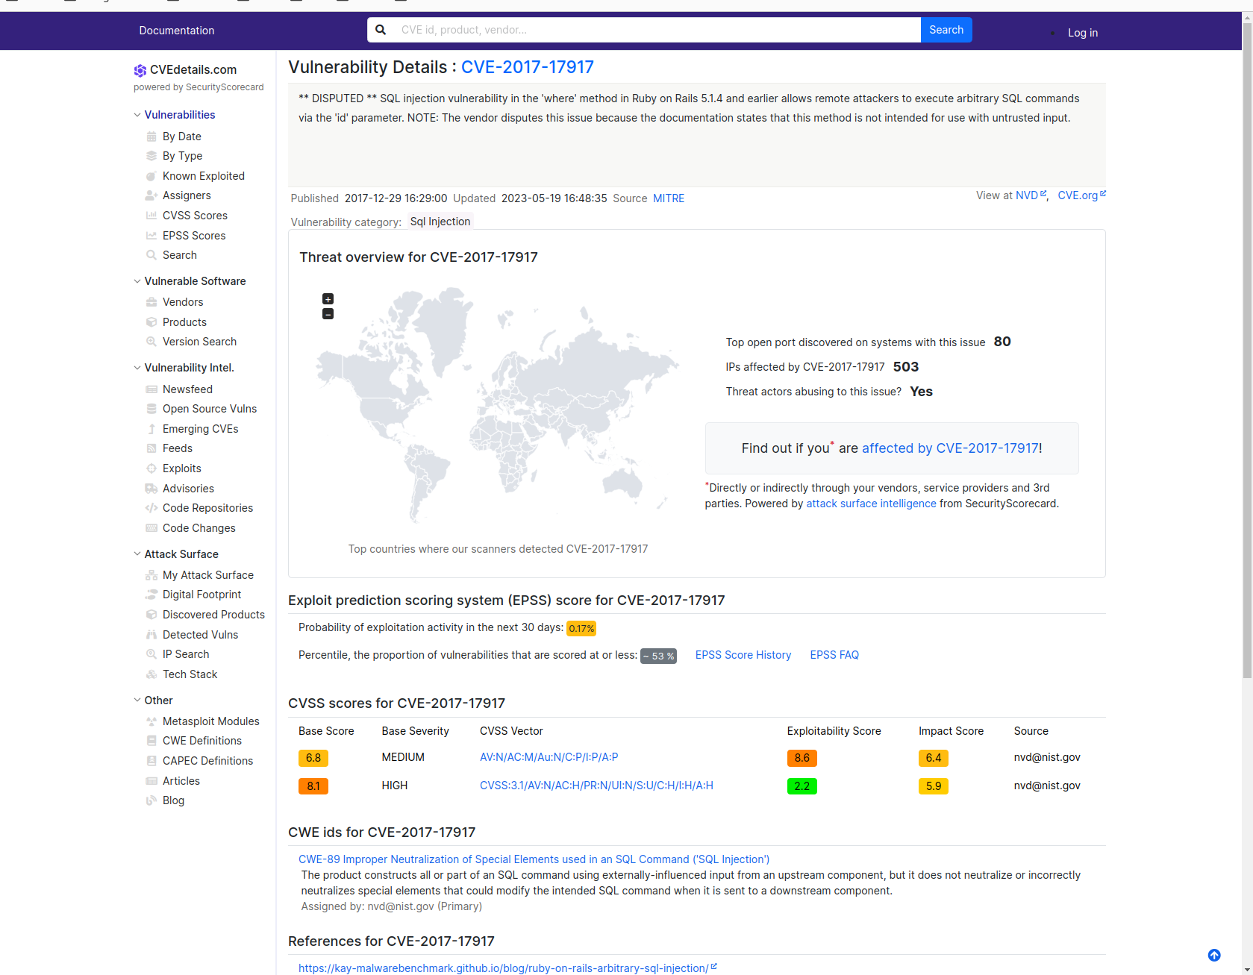Screen dimensions: 1253x975
Task: Click the CWE Definitions book icon
Action: (x=151, y=741)
